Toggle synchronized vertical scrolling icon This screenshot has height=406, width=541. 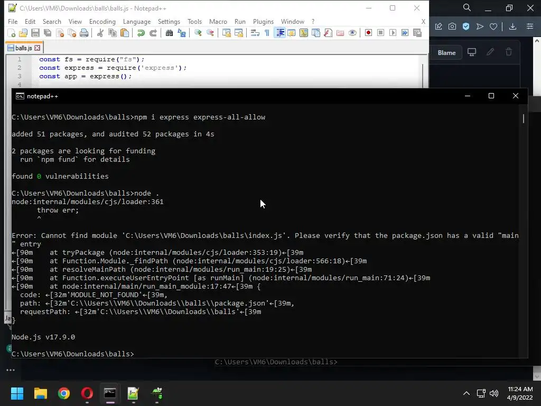[226, 33]
